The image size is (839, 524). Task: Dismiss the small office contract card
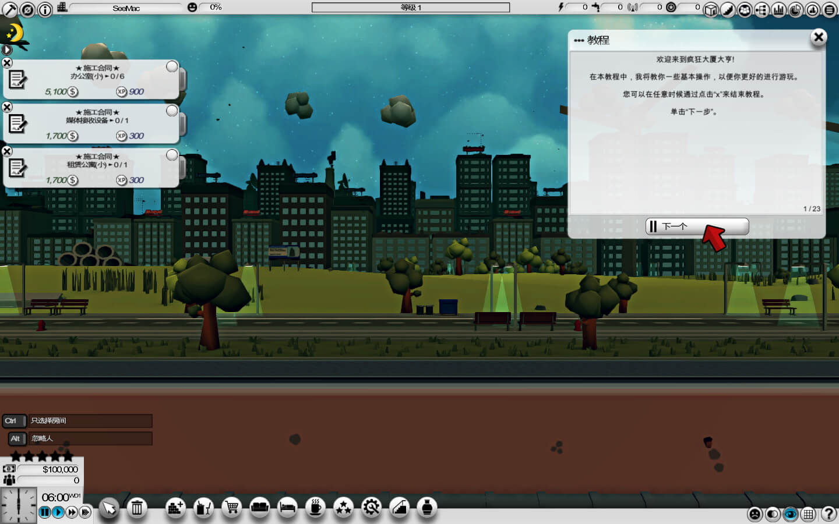pos(7,63)
